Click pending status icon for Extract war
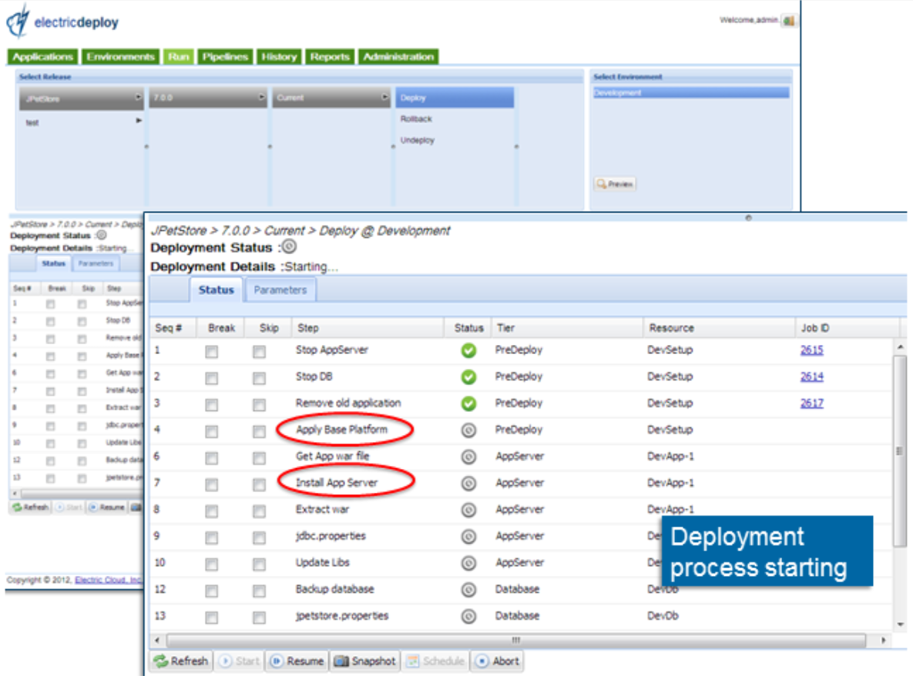The height and width of the screenshot is (676, 913). tap(468, 510)
